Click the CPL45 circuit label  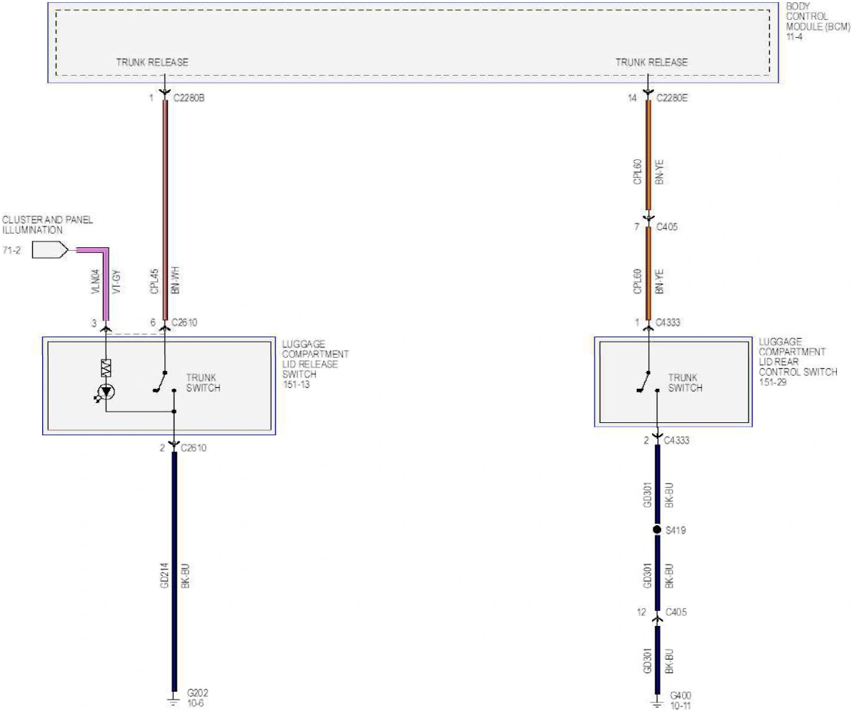[x=154, y=282]
